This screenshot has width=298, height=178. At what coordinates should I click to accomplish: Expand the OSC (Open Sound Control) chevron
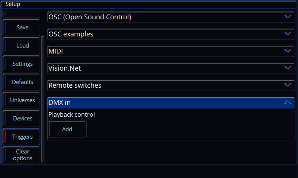coord(288,17)
